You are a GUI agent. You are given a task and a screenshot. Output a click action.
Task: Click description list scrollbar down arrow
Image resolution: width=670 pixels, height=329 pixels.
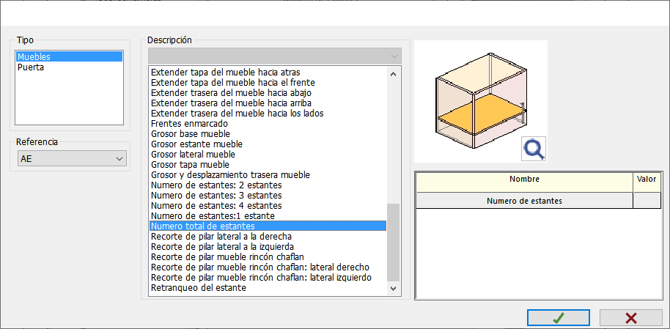point(394,289)
